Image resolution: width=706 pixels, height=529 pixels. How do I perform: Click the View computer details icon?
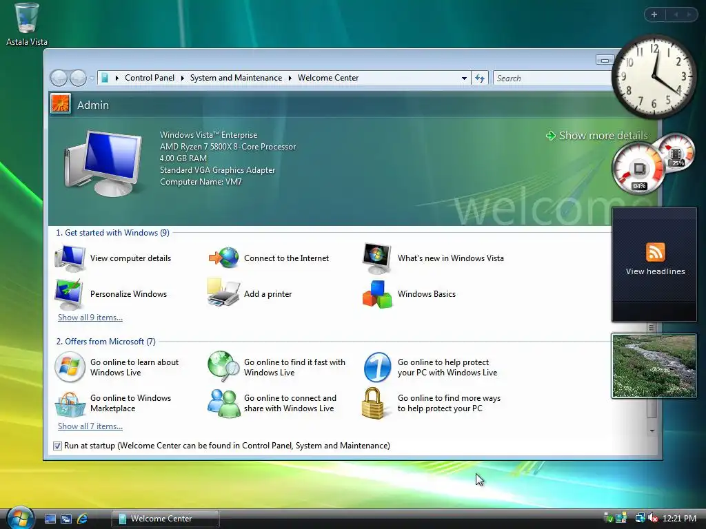70,258
